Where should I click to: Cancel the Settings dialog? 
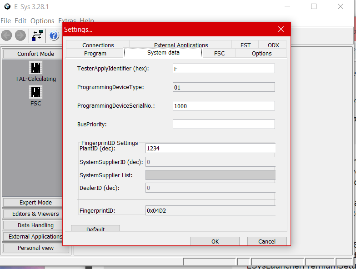click(267, 241)
